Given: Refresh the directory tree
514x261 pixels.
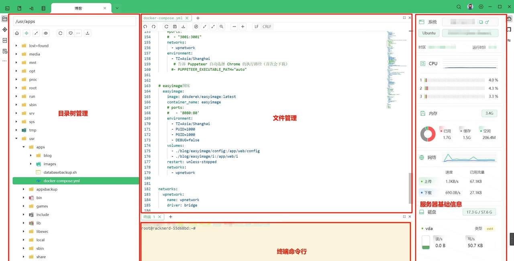Looking at the screenshot, I should (60, 33).
